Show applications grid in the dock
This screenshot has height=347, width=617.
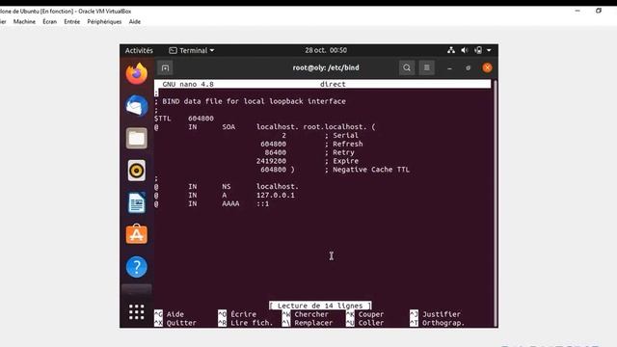coord(137,312)
